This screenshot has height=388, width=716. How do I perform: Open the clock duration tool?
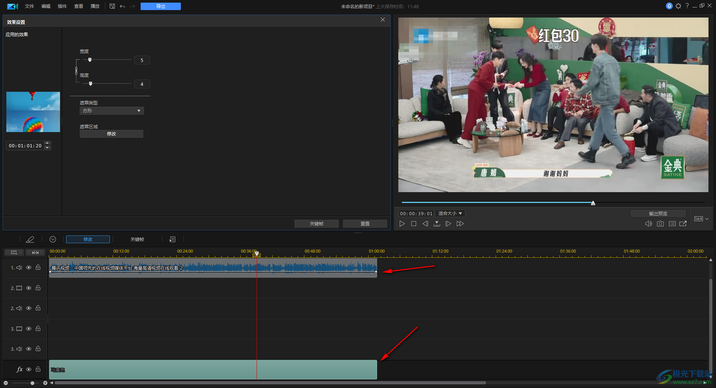click(x=53, y=240)
